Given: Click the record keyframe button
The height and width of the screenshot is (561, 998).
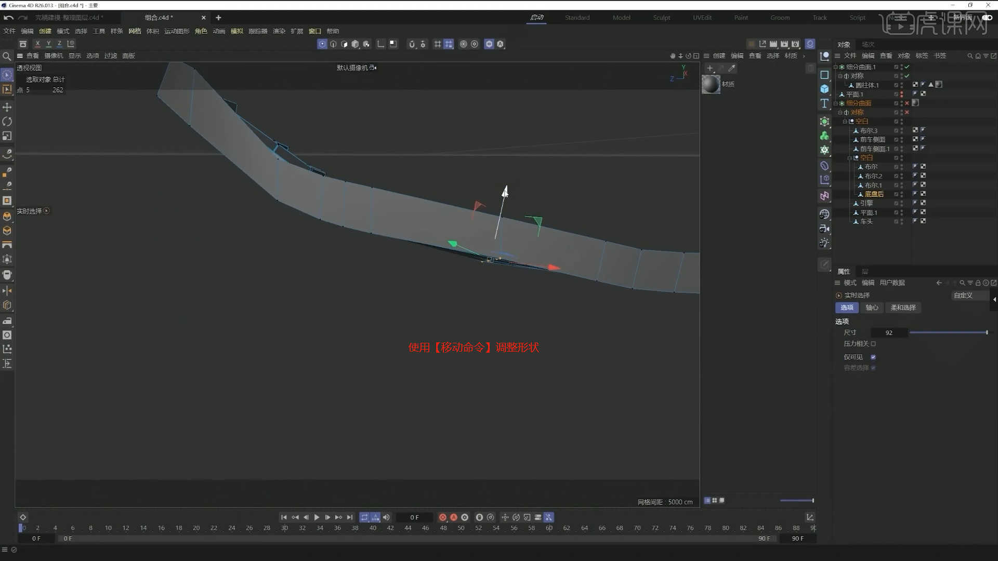Looking at the screenshot, I should point(442,517).
